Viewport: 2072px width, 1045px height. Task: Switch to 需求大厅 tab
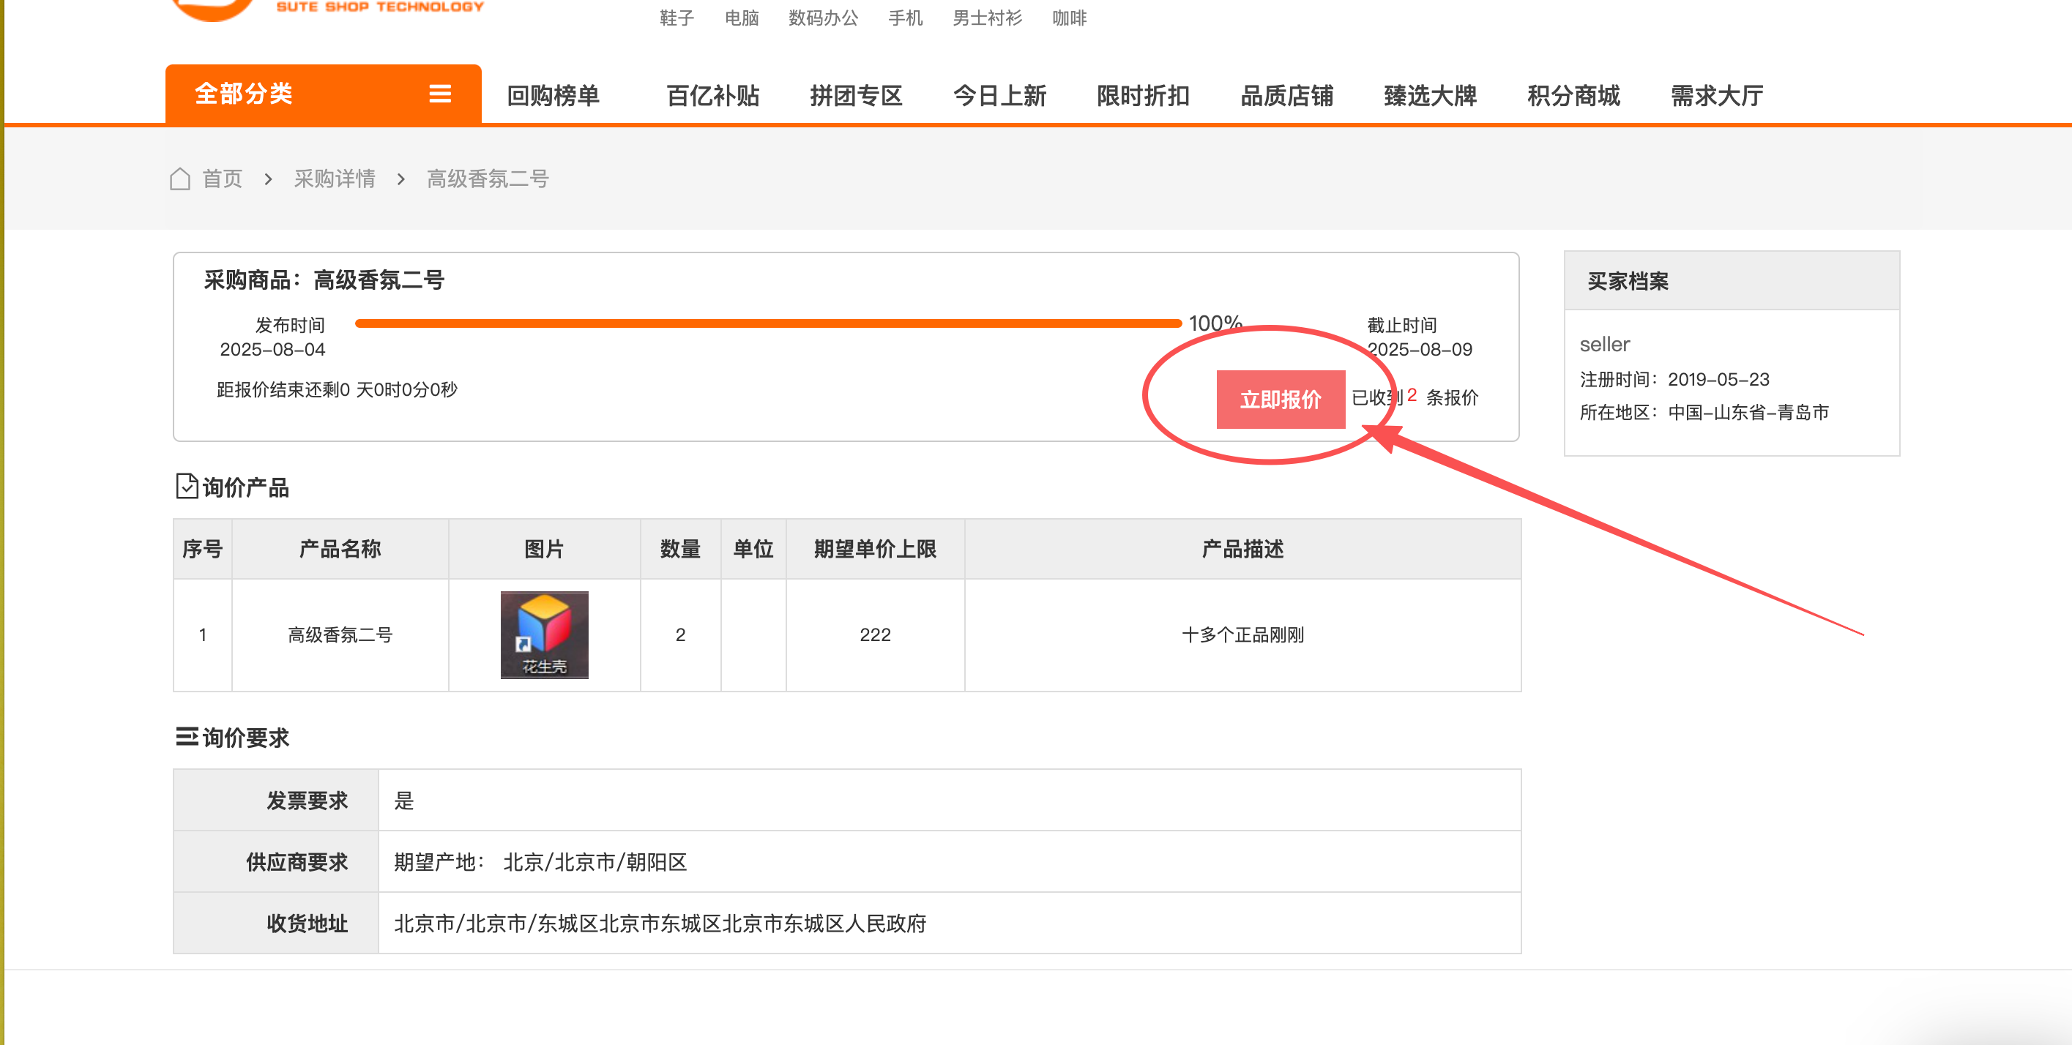coord(1716,96)
